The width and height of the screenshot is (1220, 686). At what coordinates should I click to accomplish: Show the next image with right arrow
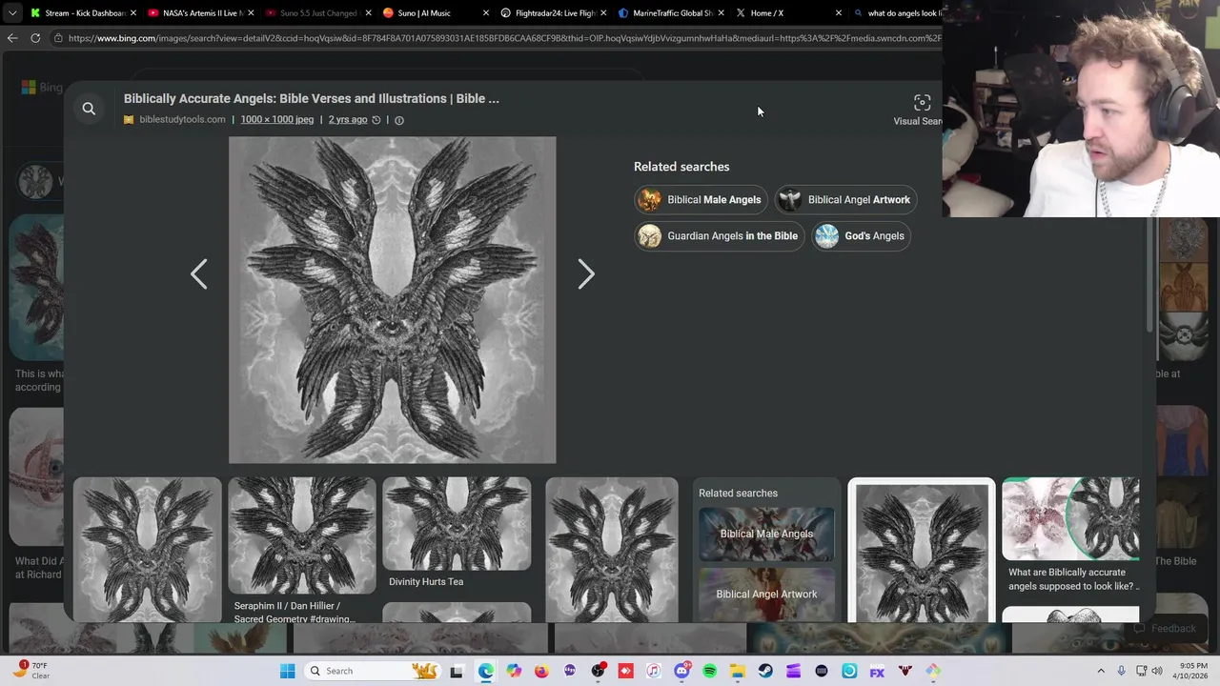coord(586,274)
